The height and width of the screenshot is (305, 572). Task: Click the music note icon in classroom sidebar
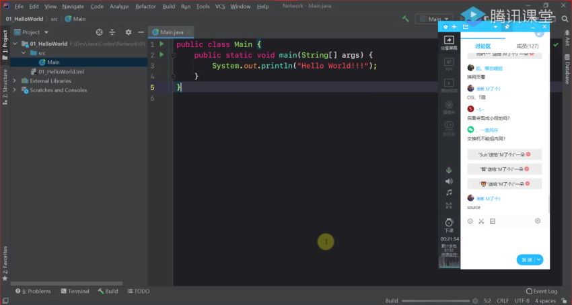pos(449,193)
